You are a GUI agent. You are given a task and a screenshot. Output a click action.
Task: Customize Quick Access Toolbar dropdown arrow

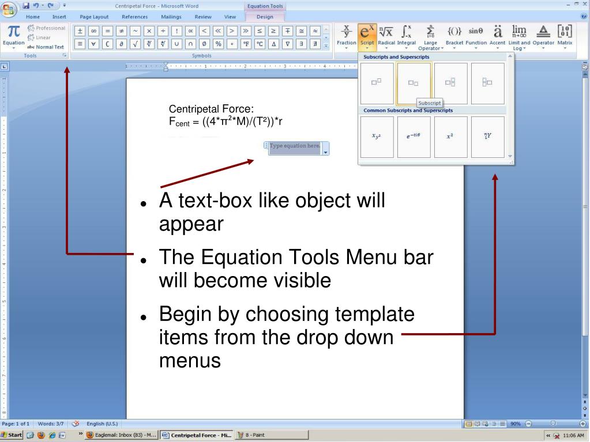(x=65, y=6)
